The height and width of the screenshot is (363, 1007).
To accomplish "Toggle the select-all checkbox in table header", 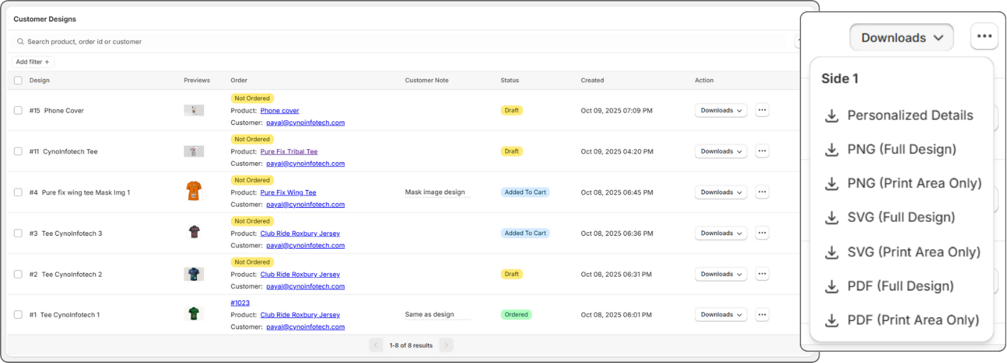I will point(18,81).
